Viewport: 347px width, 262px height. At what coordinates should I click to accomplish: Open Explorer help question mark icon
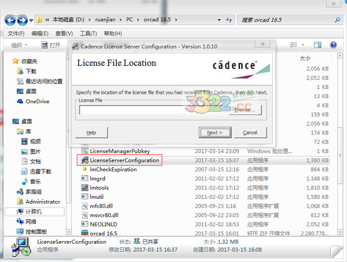(x=333, y=45)
